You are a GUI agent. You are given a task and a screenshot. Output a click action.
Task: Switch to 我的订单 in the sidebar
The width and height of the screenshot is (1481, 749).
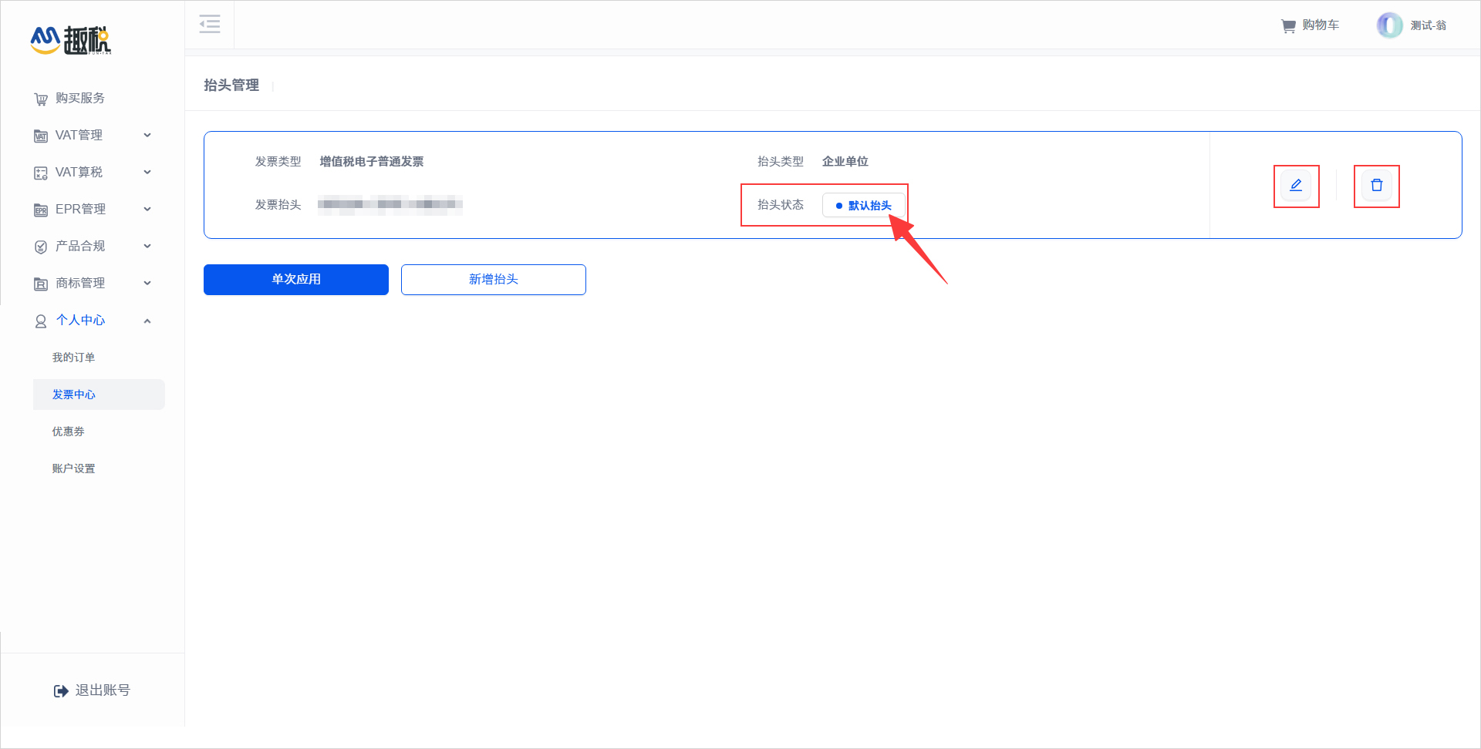click(x=73, y=357)
